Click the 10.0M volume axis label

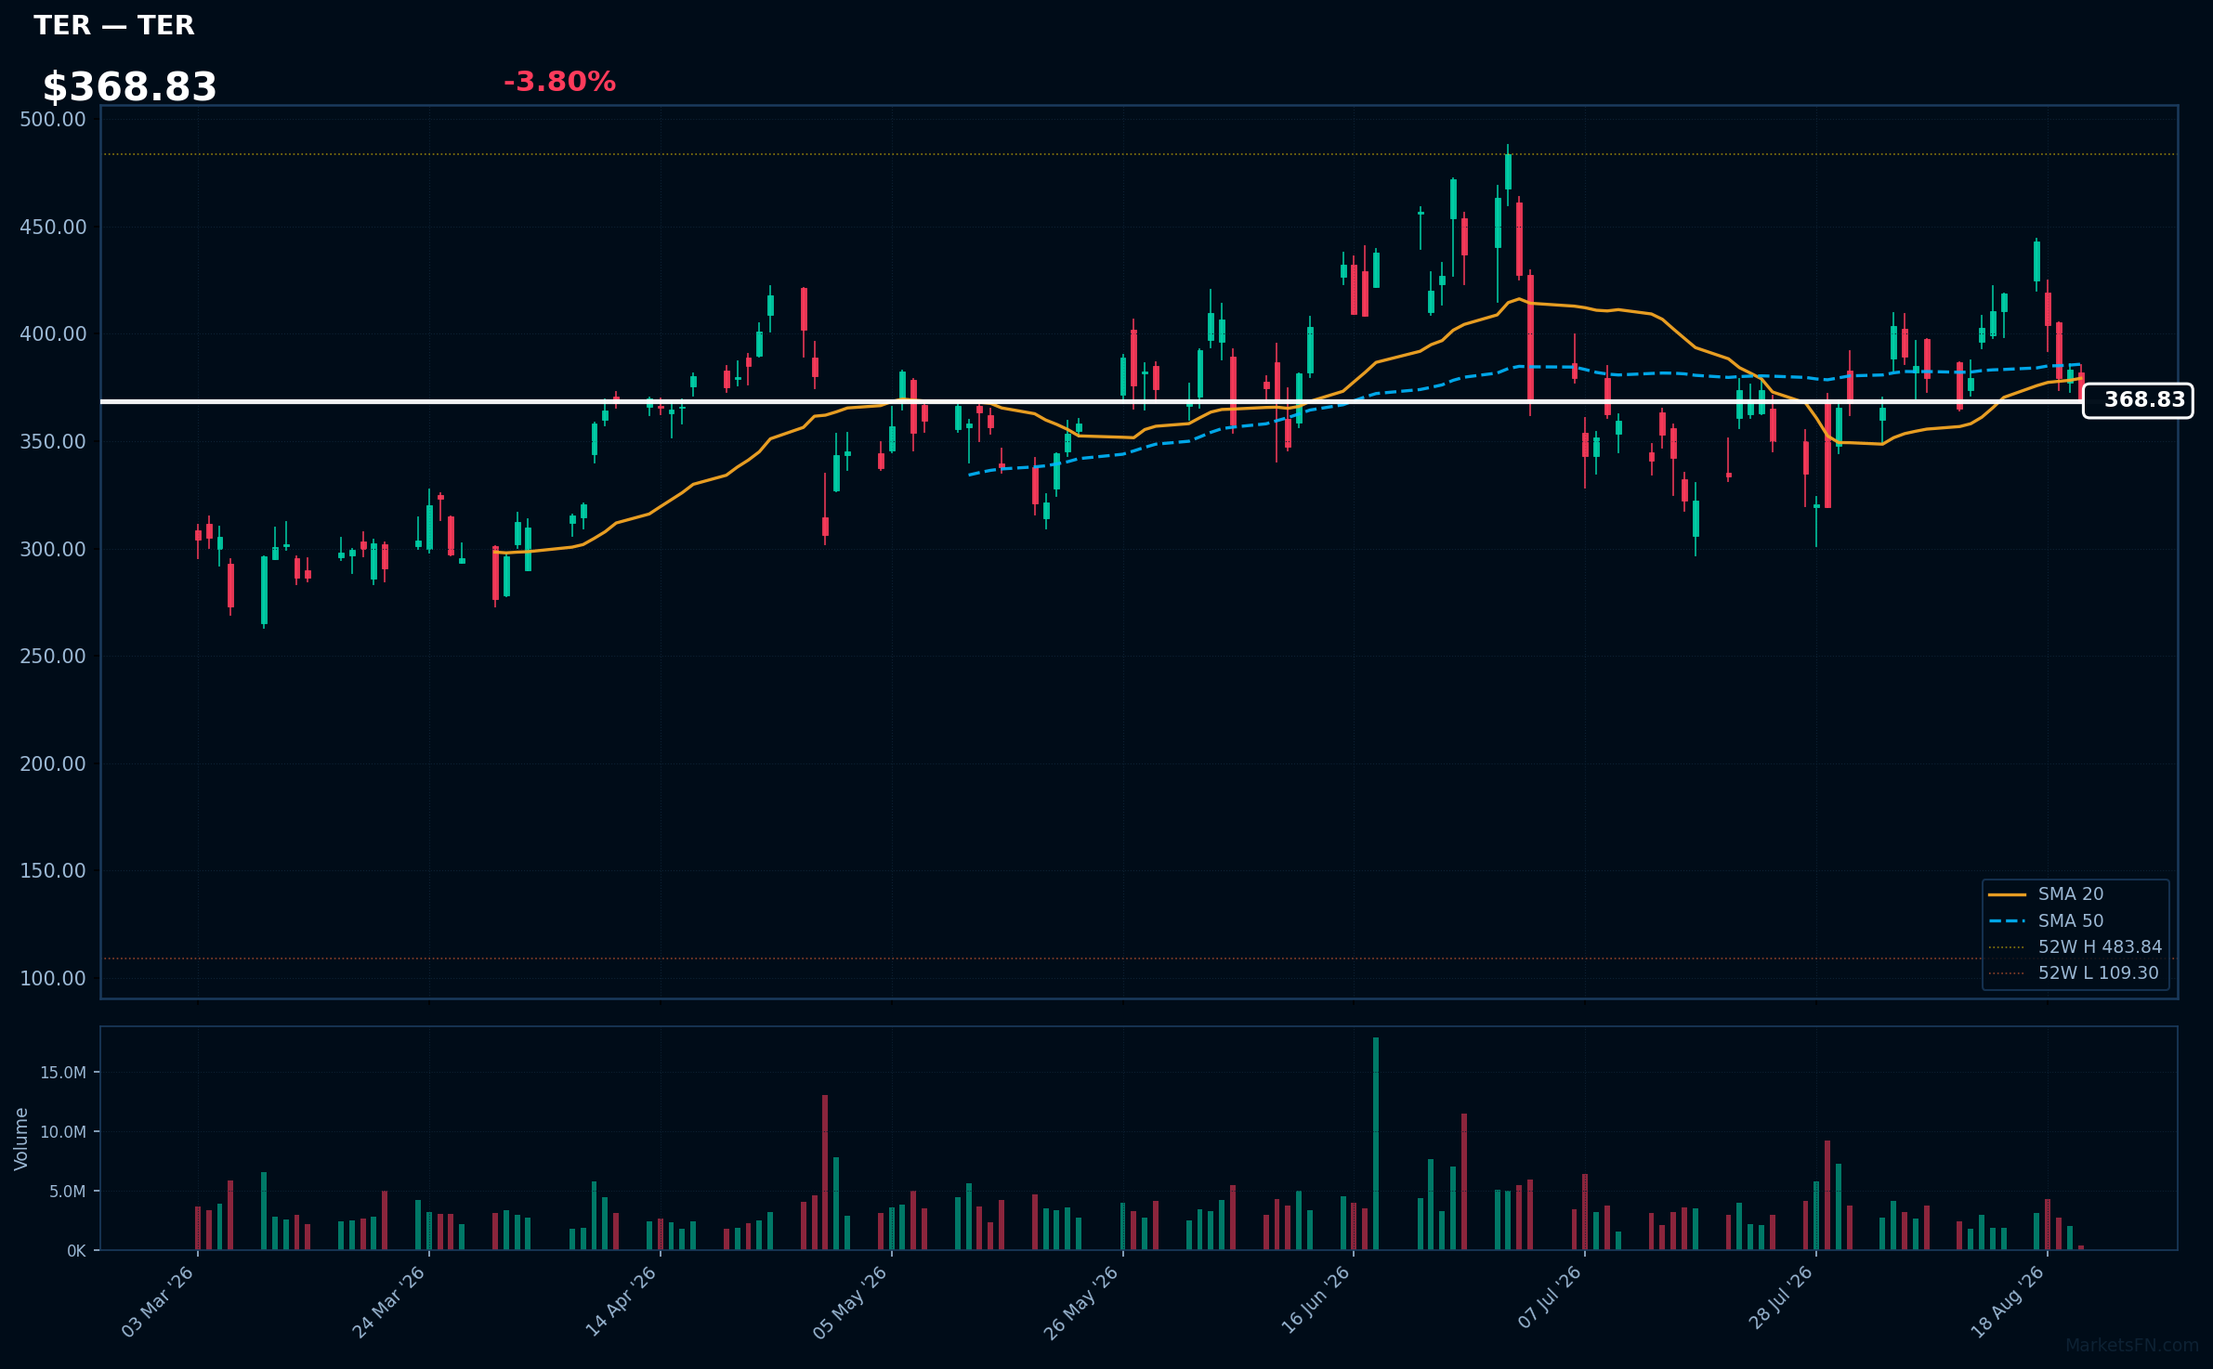point(63,1132)
